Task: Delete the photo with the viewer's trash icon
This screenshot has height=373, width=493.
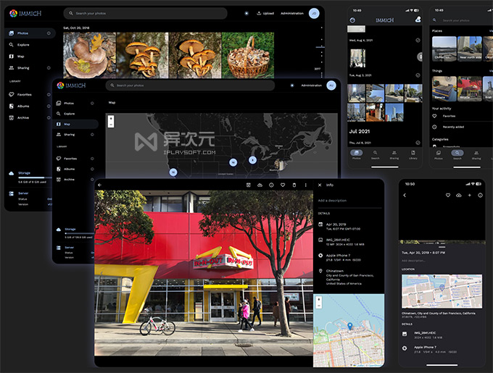Action: tap(294, 185)
